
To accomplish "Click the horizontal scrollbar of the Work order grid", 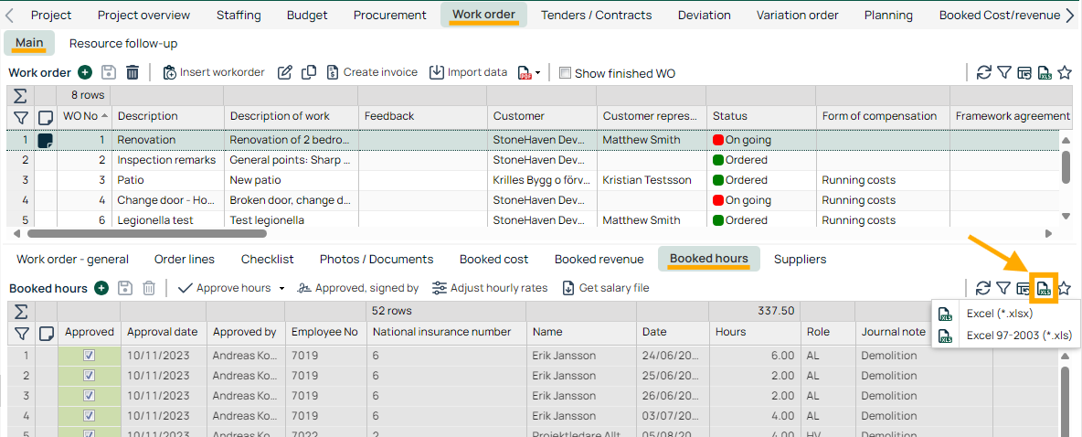I will coord(147,233).
